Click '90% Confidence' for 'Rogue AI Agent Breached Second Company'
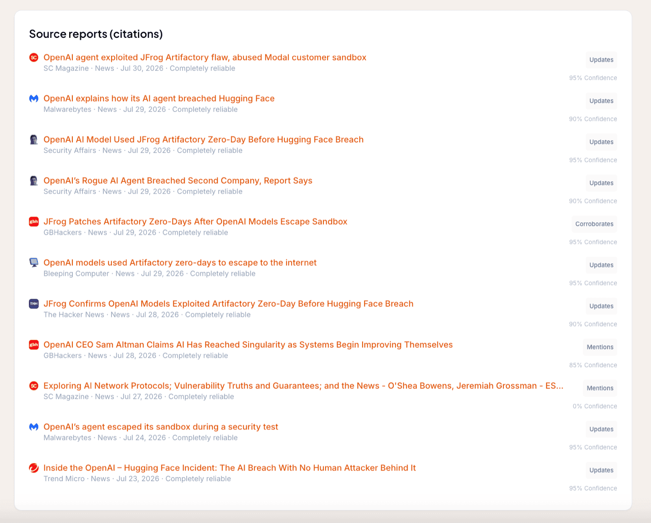 (593, 201)
